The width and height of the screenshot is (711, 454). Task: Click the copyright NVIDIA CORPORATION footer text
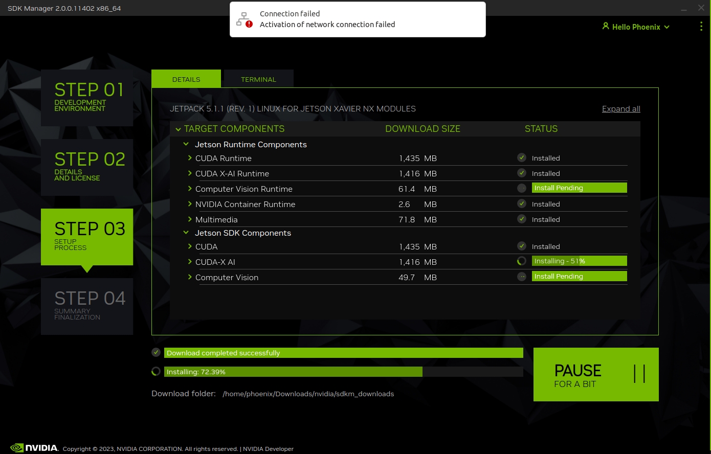(150, 449)
